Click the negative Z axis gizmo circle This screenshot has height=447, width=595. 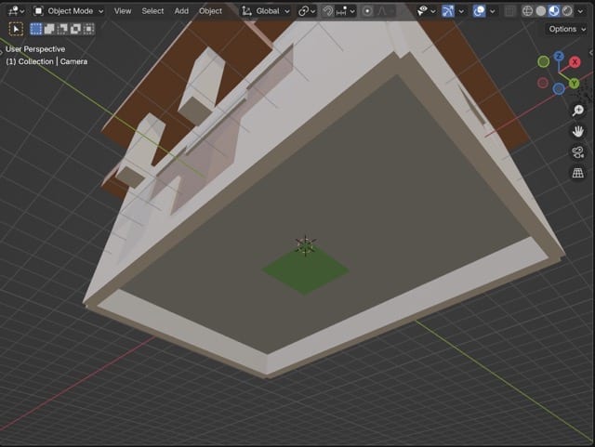point(559,89)
